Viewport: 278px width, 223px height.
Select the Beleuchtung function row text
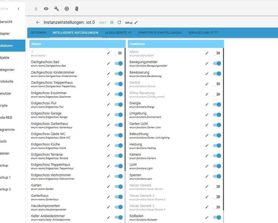[149, 136]
